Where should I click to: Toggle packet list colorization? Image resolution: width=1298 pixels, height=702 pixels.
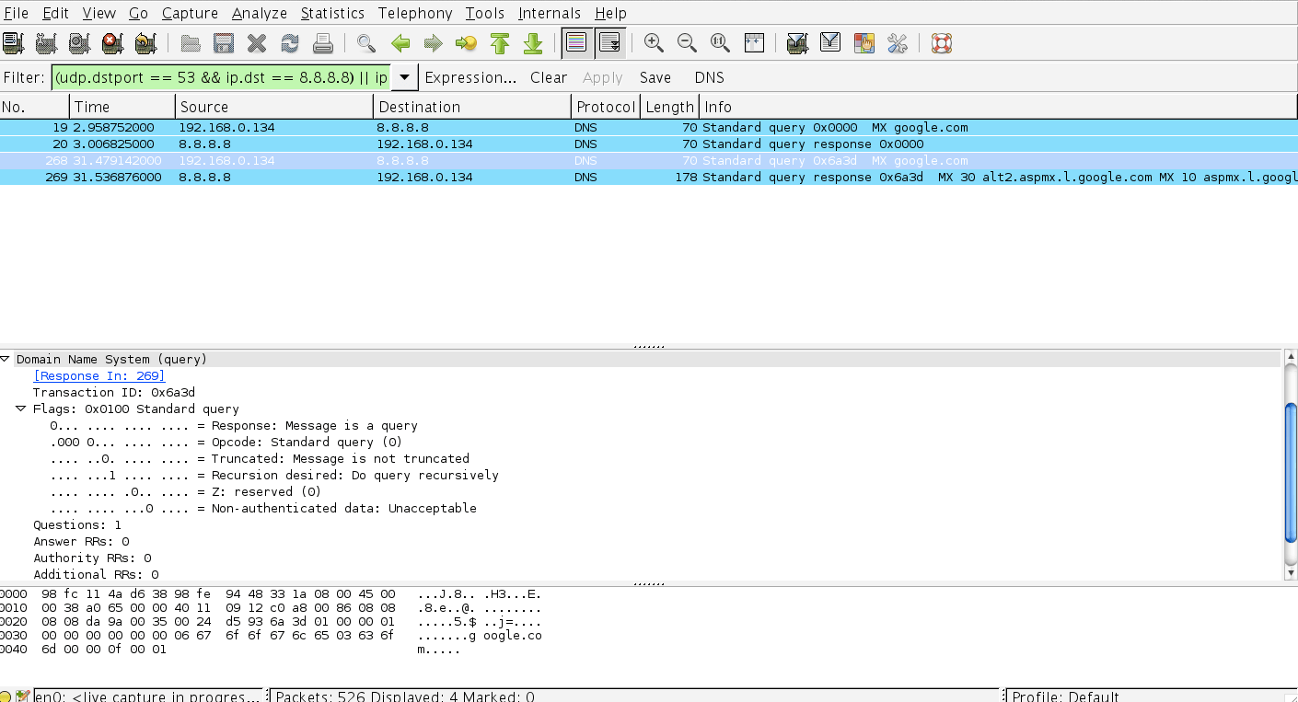[577, 42]
